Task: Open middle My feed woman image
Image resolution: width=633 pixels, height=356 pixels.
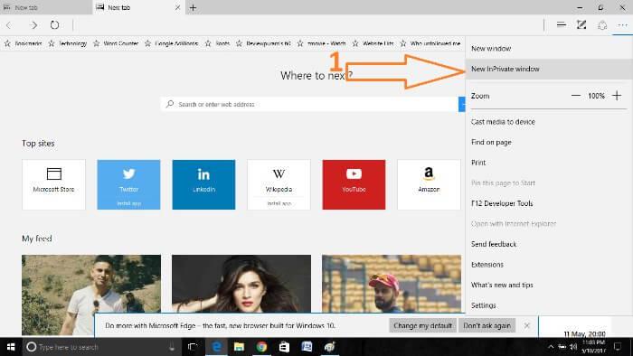Action: [x=241, y=284]
